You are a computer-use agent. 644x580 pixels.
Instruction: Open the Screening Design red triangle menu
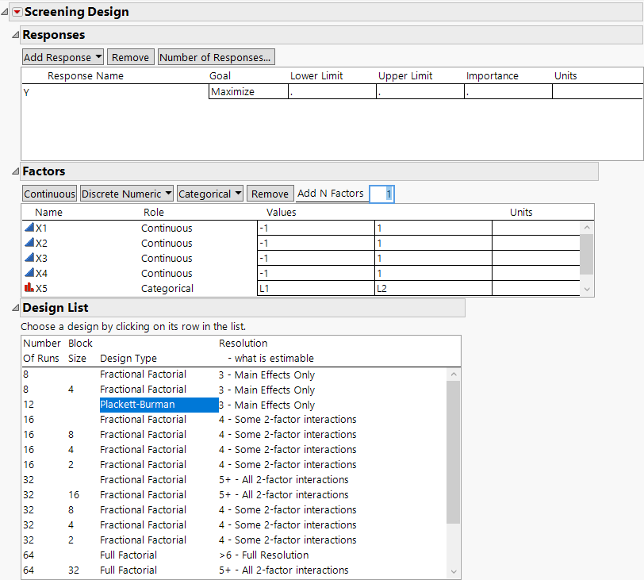tap(17, 12)
